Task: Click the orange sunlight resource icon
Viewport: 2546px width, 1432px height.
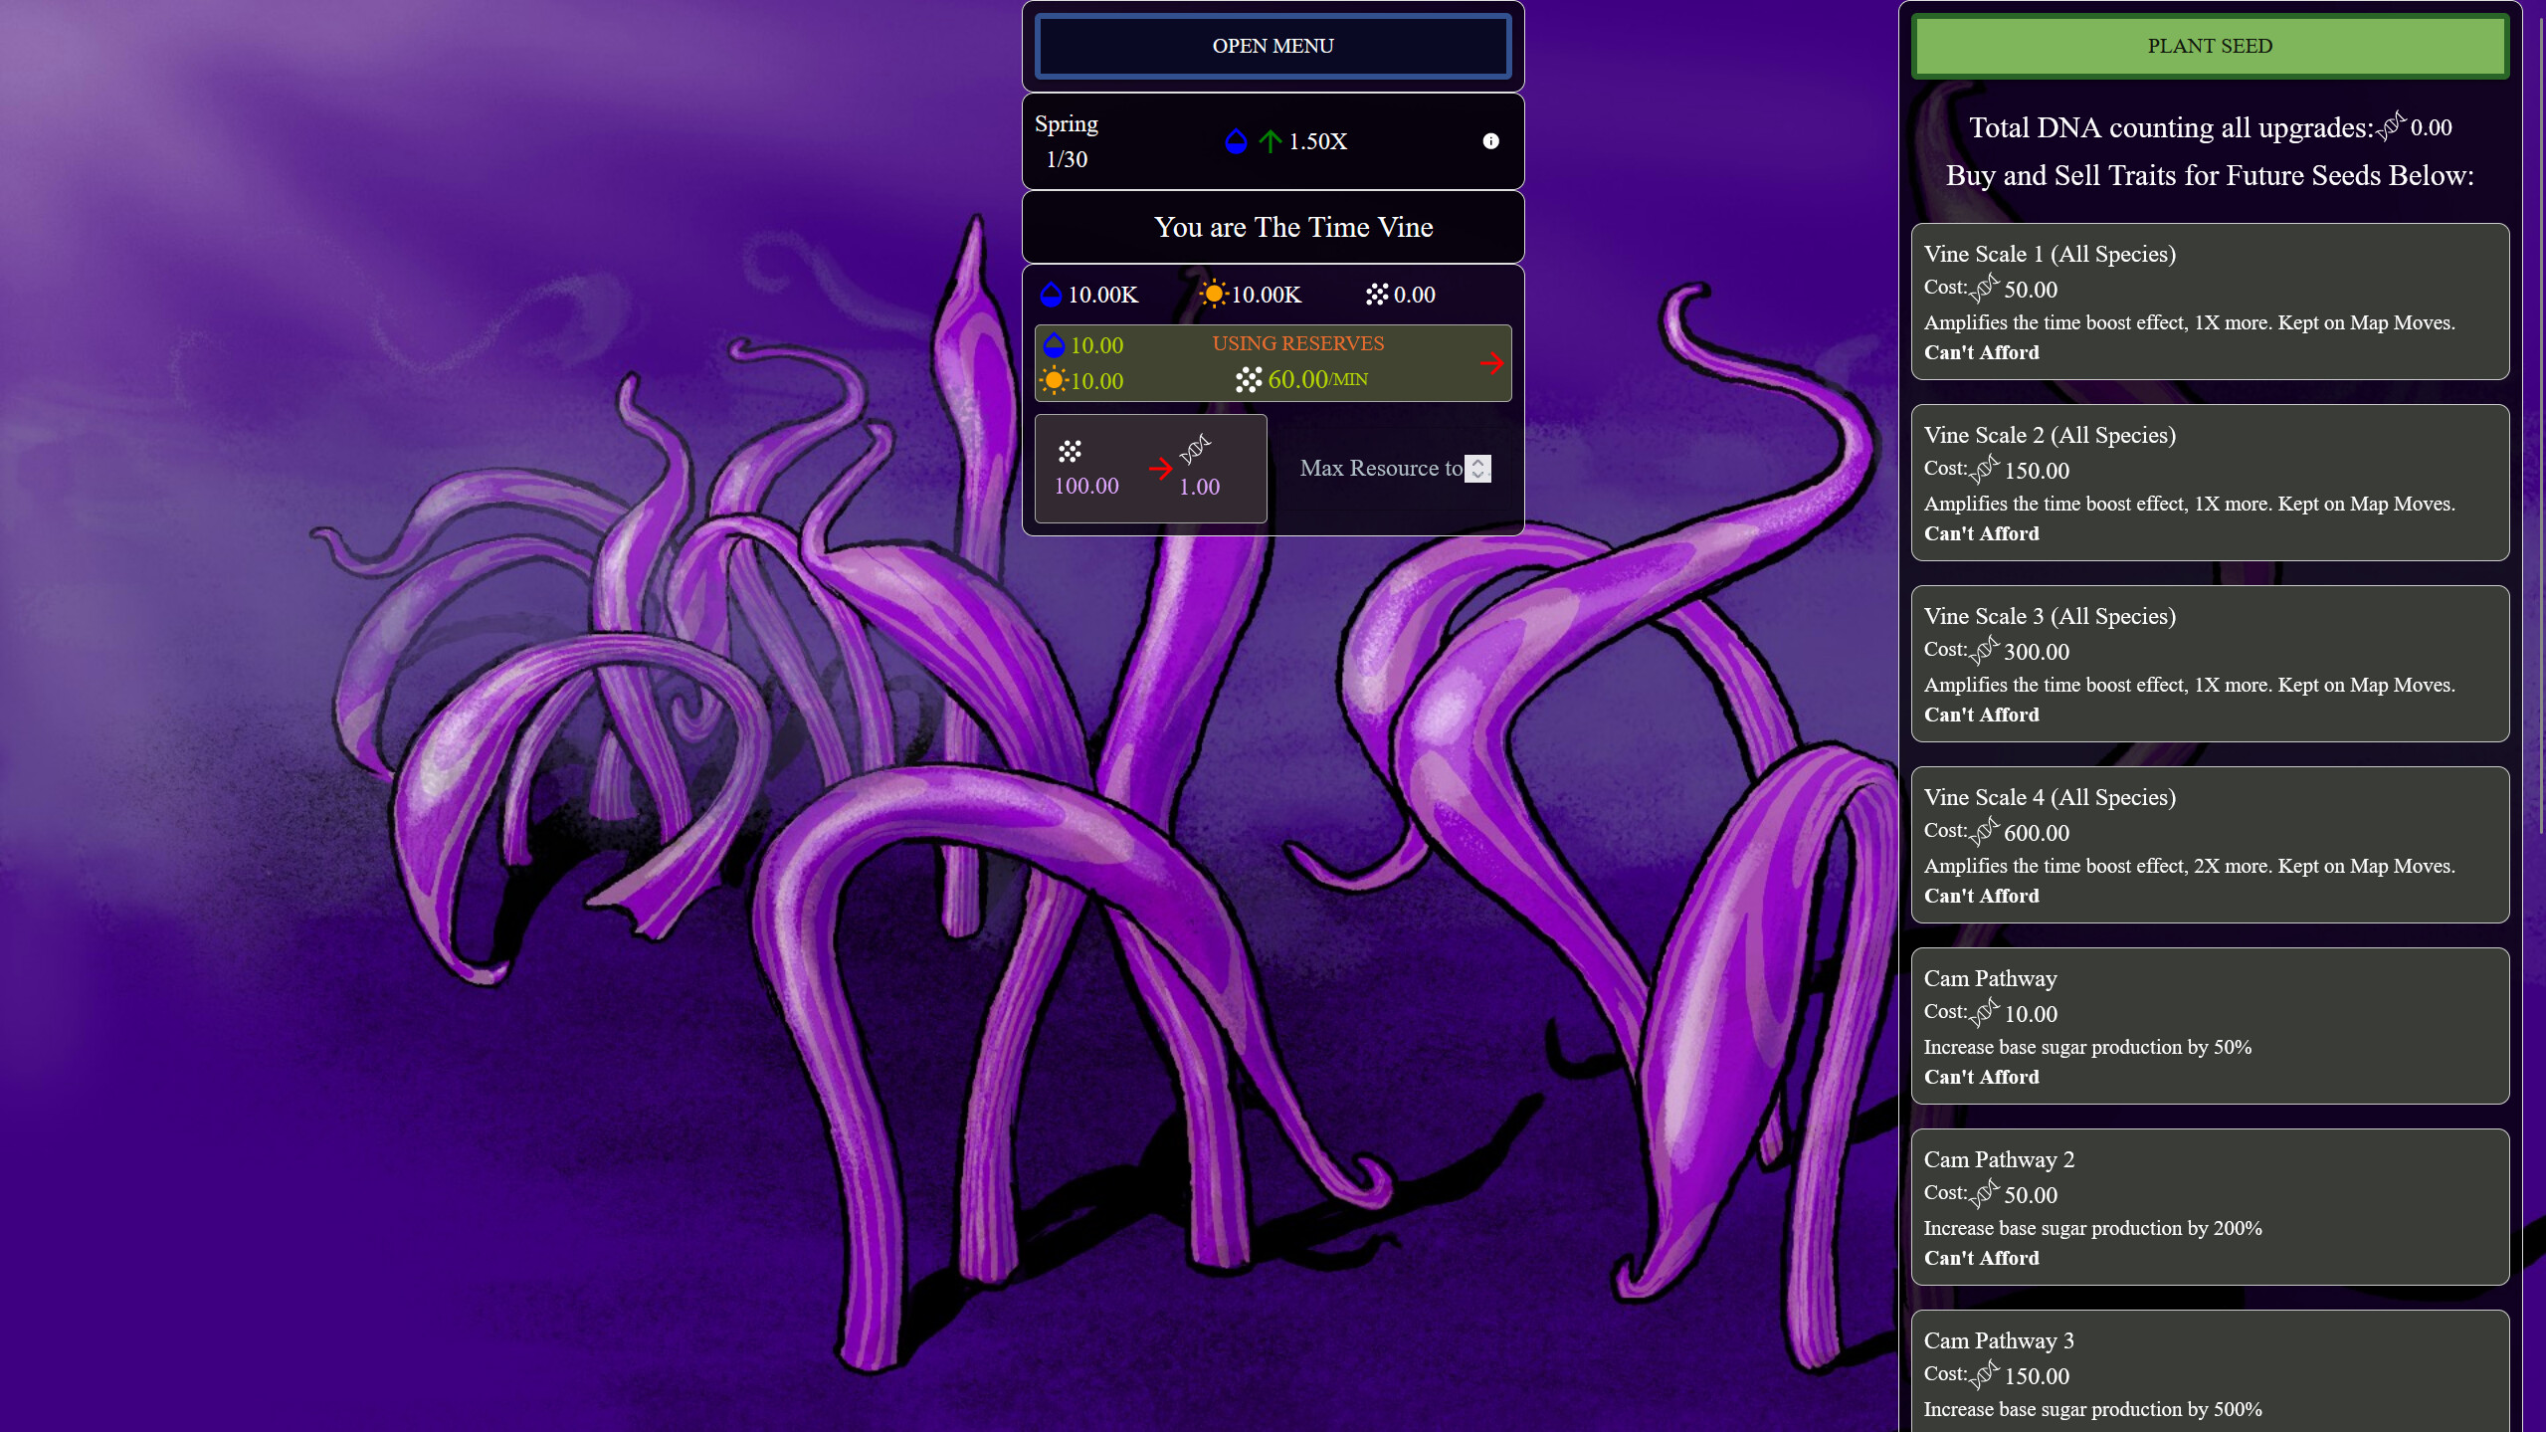Action: (1214, 294)
